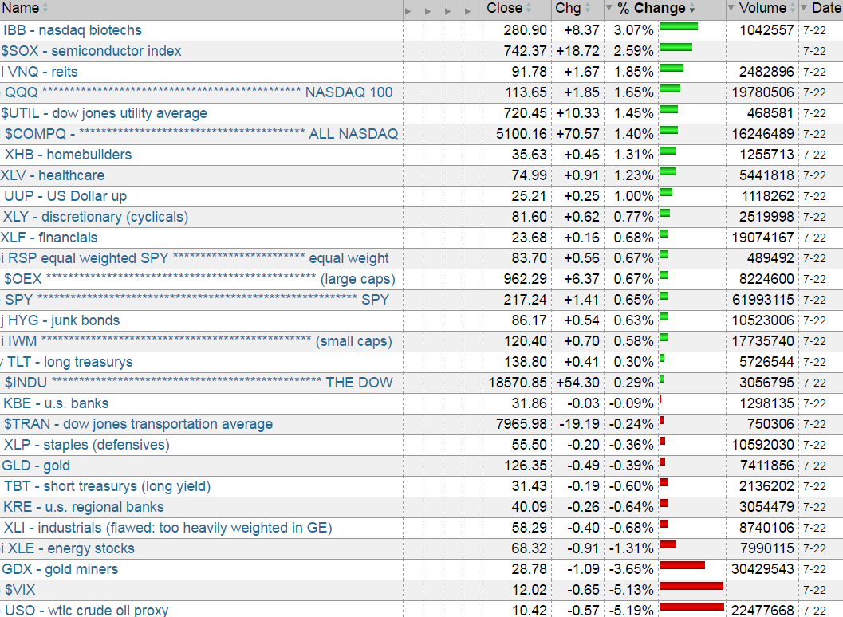This screenshot has height=617, width=843.
Task: Click the Close column header text
Action: click(x=504, y=8)
